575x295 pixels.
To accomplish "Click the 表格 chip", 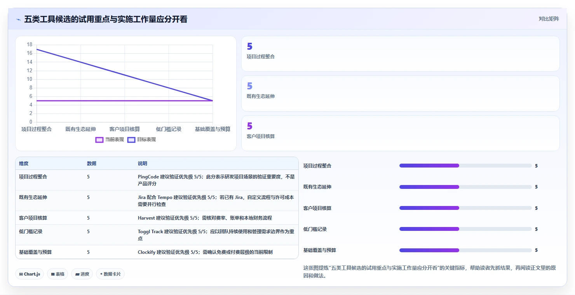I will pyautogui.click(x=57, y=274).
